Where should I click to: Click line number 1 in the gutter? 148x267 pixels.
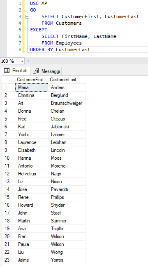click(x=20, y=3)
